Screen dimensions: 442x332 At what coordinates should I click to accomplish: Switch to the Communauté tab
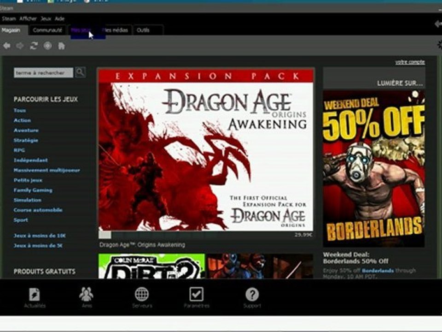pyautogui.click(x=47, y=30)
